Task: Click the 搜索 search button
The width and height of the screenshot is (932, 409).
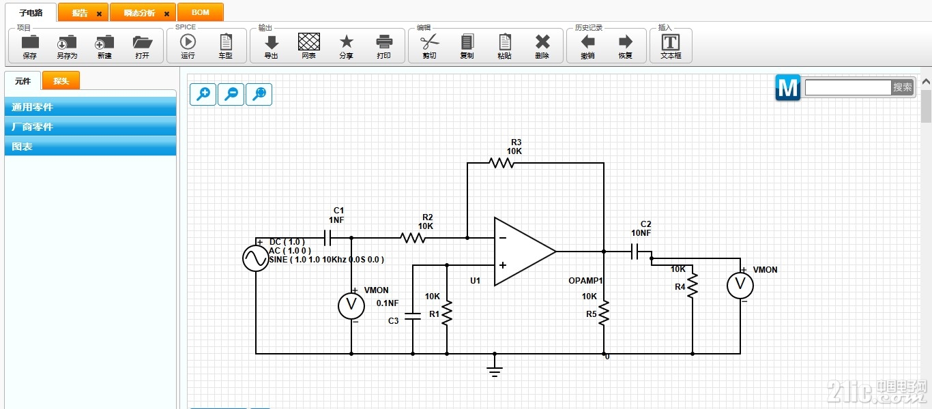Action: (903, 87)
